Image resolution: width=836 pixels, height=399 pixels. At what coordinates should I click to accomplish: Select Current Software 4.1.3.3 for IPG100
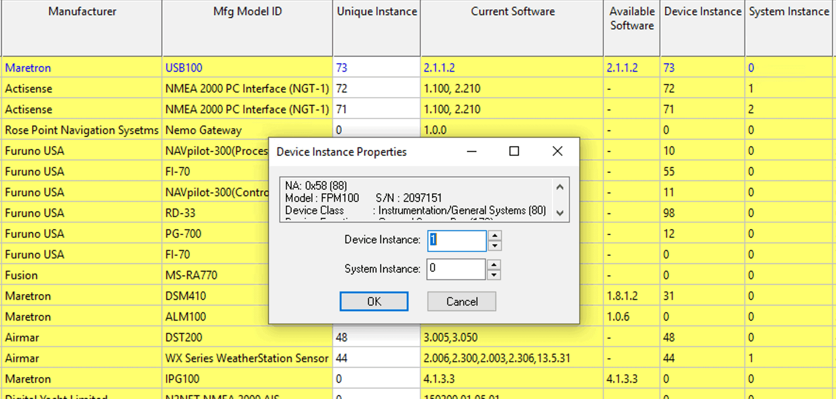tap(512, 379)
